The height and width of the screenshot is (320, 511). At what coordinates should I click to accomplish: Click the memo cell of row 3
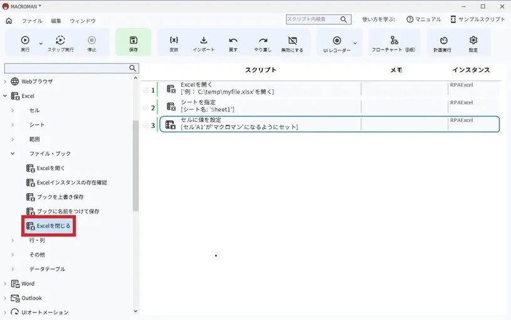(404, 124)
